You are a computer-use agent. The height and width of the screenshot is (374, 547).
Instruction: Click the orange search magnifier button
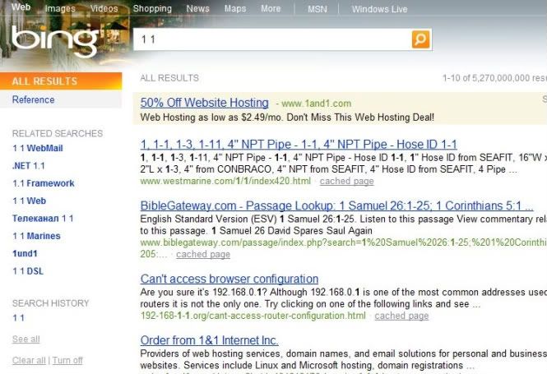[x=420, y=39]
